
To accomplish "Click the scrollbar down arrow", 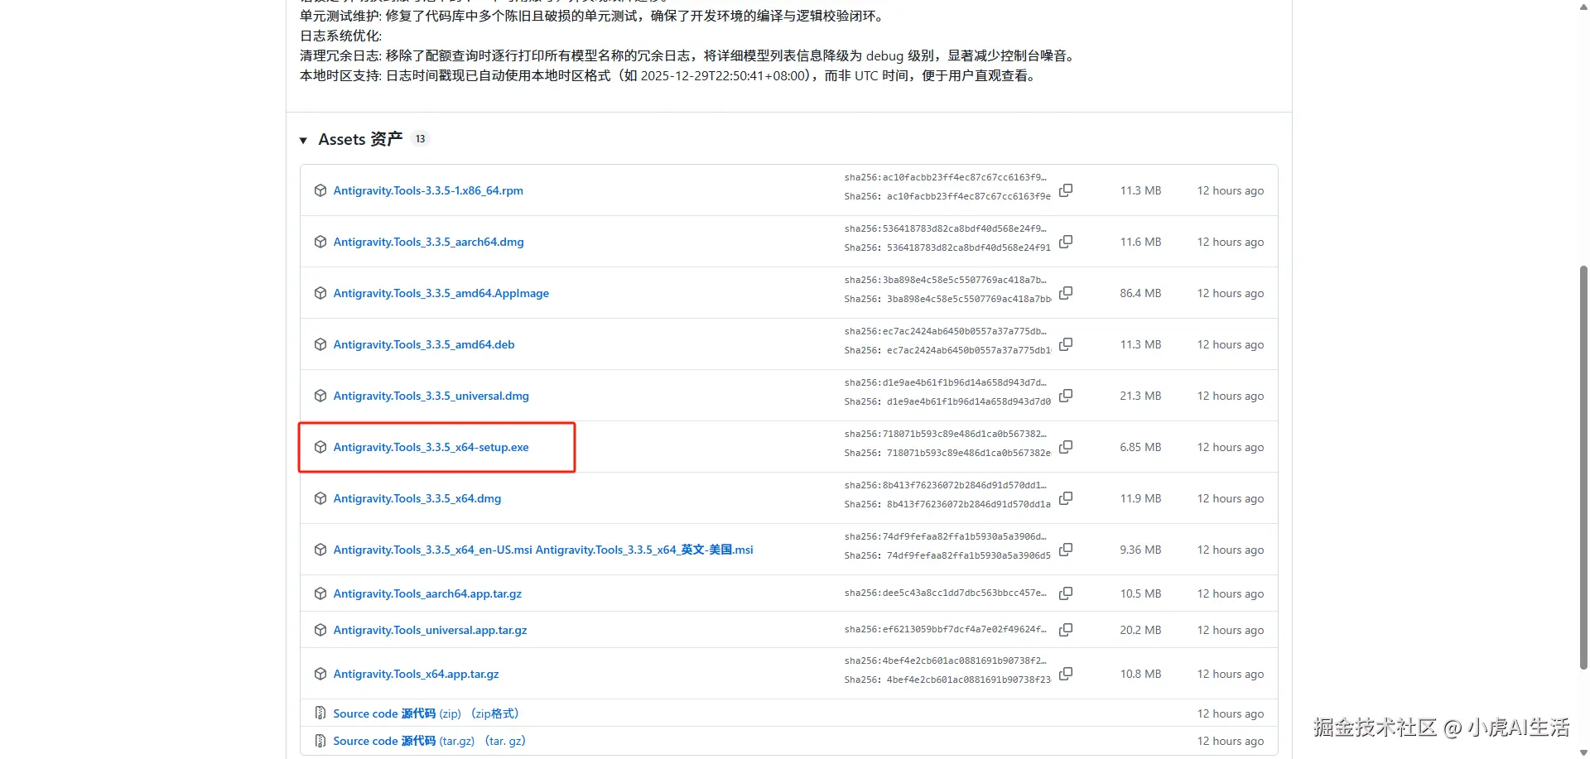I will pos(1583,752).
